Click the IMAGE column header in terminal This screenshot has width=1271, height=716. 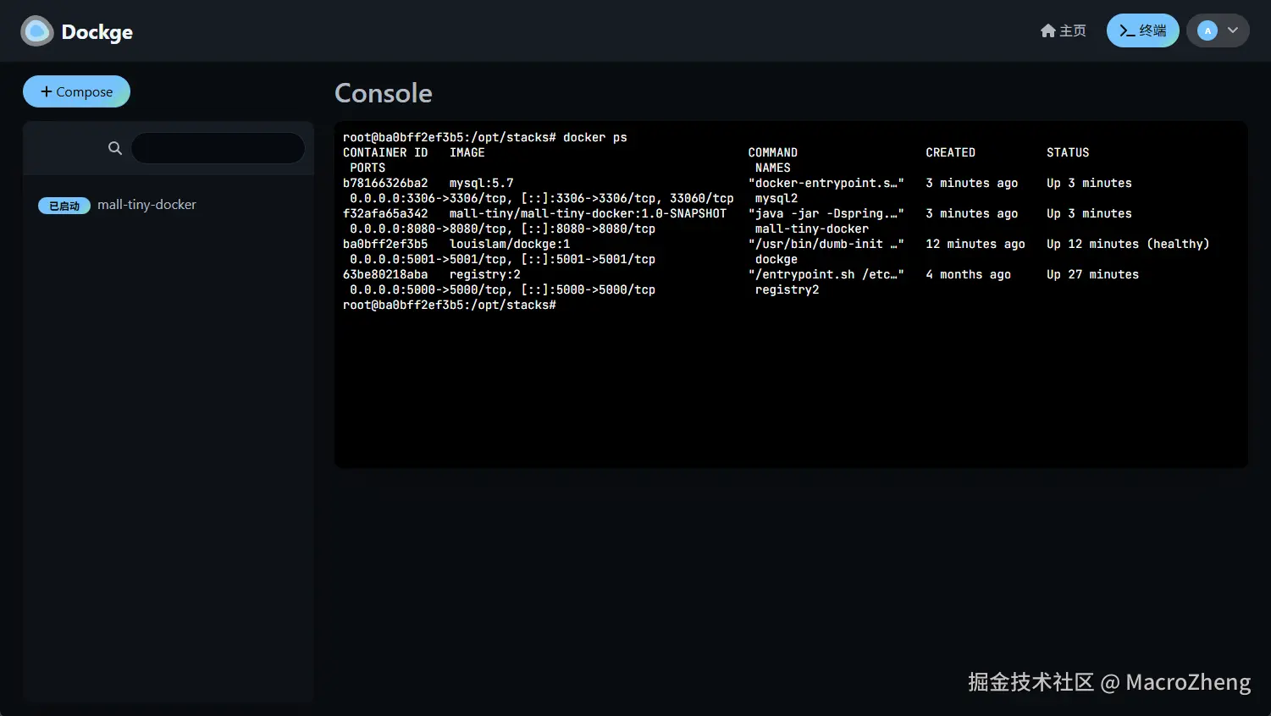[467, 152]
